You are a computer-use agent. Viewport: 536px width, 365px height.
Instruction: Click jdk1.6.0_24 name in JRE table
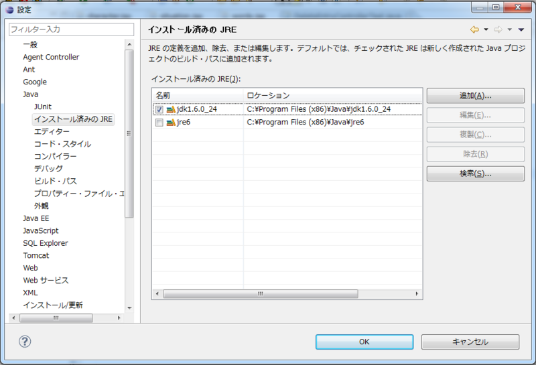point(197,109)
